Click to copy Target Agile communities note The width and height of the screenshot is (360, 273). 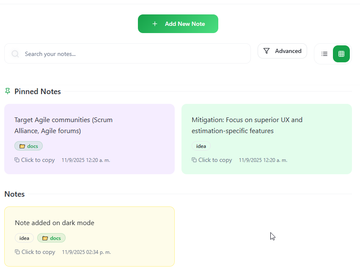coord(38,160)
